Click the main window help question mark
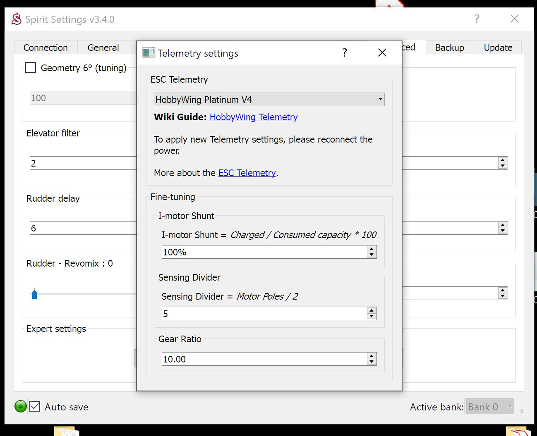 (x=477, y=19)
